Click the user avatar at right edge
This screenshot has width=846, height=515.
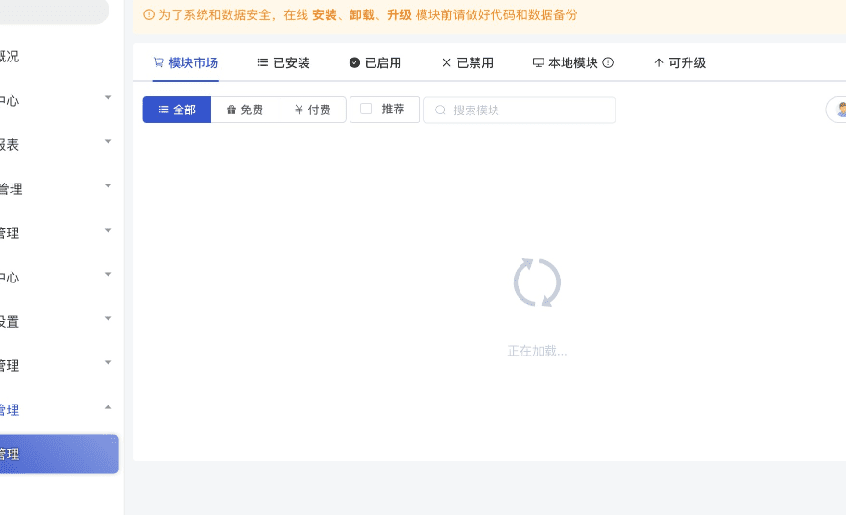point(839,110)
